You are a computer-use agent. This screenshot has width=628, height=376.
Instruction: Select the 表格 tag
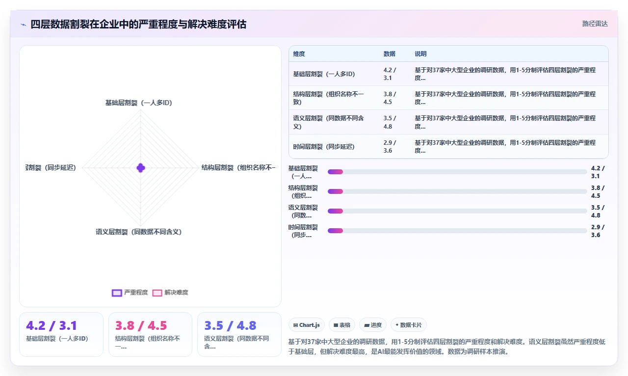(342, 325)
